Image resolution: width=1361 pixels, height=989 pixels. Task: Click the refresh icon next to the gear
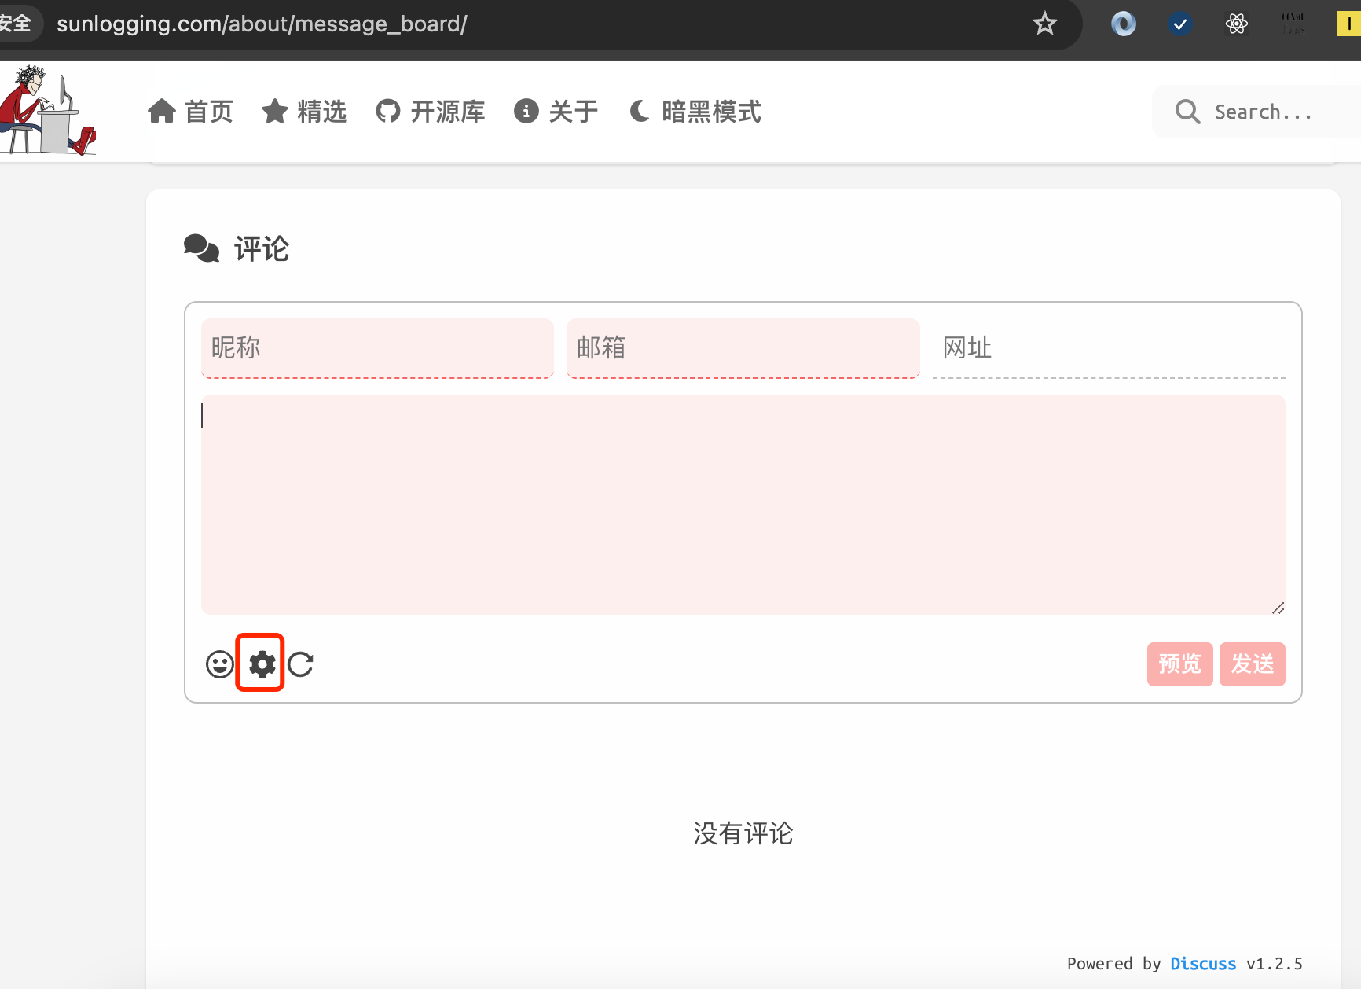(301, 664)
